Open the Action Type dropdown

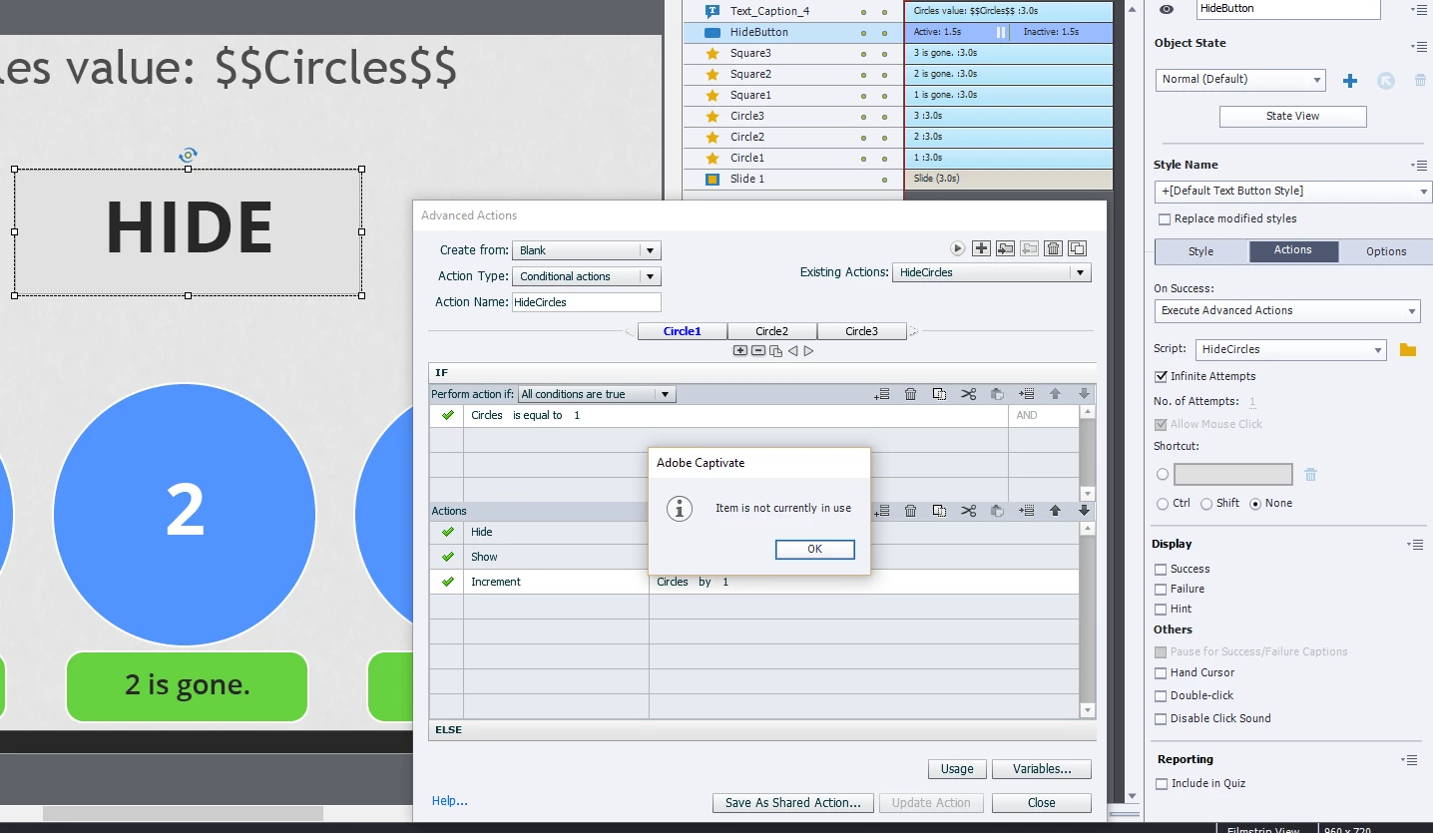[587, 276]
